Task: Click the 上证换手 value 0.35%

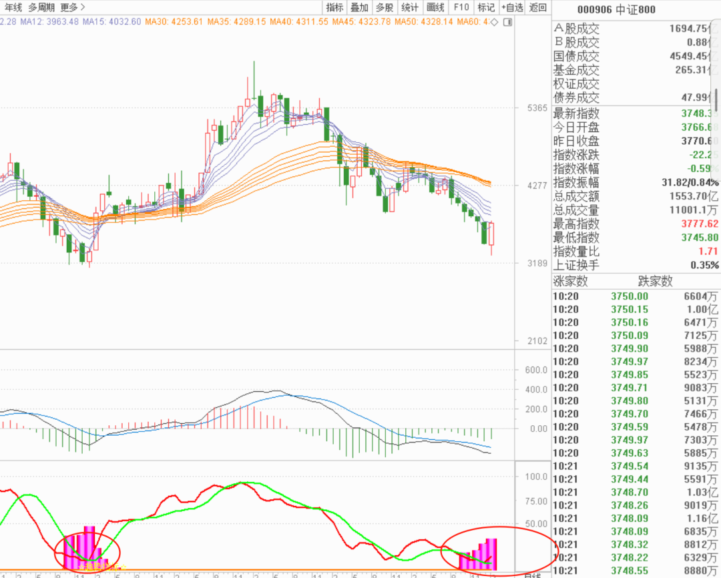Action: [704, 265]
